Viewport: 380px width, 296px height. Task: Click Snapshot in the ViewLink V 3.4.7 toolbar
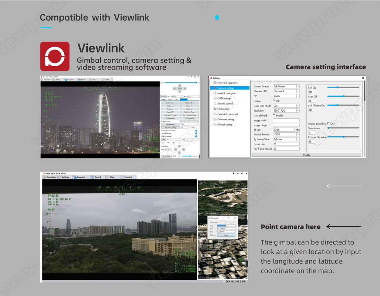71,80
